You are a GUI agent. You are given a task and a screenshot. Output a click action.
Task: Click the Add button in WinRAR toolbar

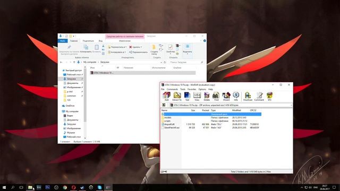point(166,97)
